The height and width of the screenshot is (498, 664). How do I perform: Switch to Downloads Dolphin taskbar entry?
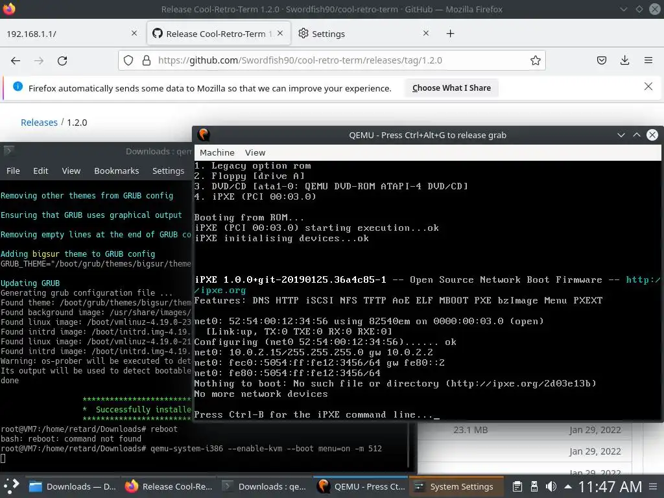click(73, 486)
